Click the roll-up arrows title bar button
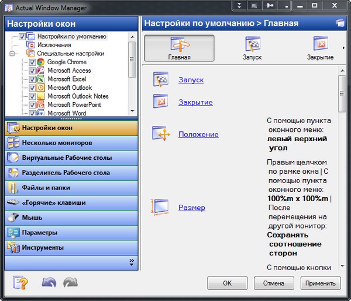 tap(239, 5)
